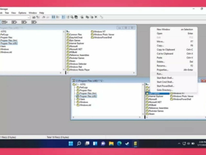Open Microsoft Edge from the taskbar
The image size is (206, 155).
click(x=119, y=143)
